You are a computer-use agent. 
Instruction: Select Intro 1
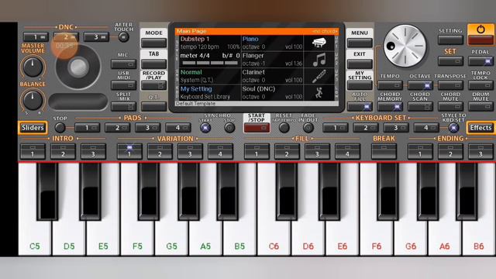(33, 151)
